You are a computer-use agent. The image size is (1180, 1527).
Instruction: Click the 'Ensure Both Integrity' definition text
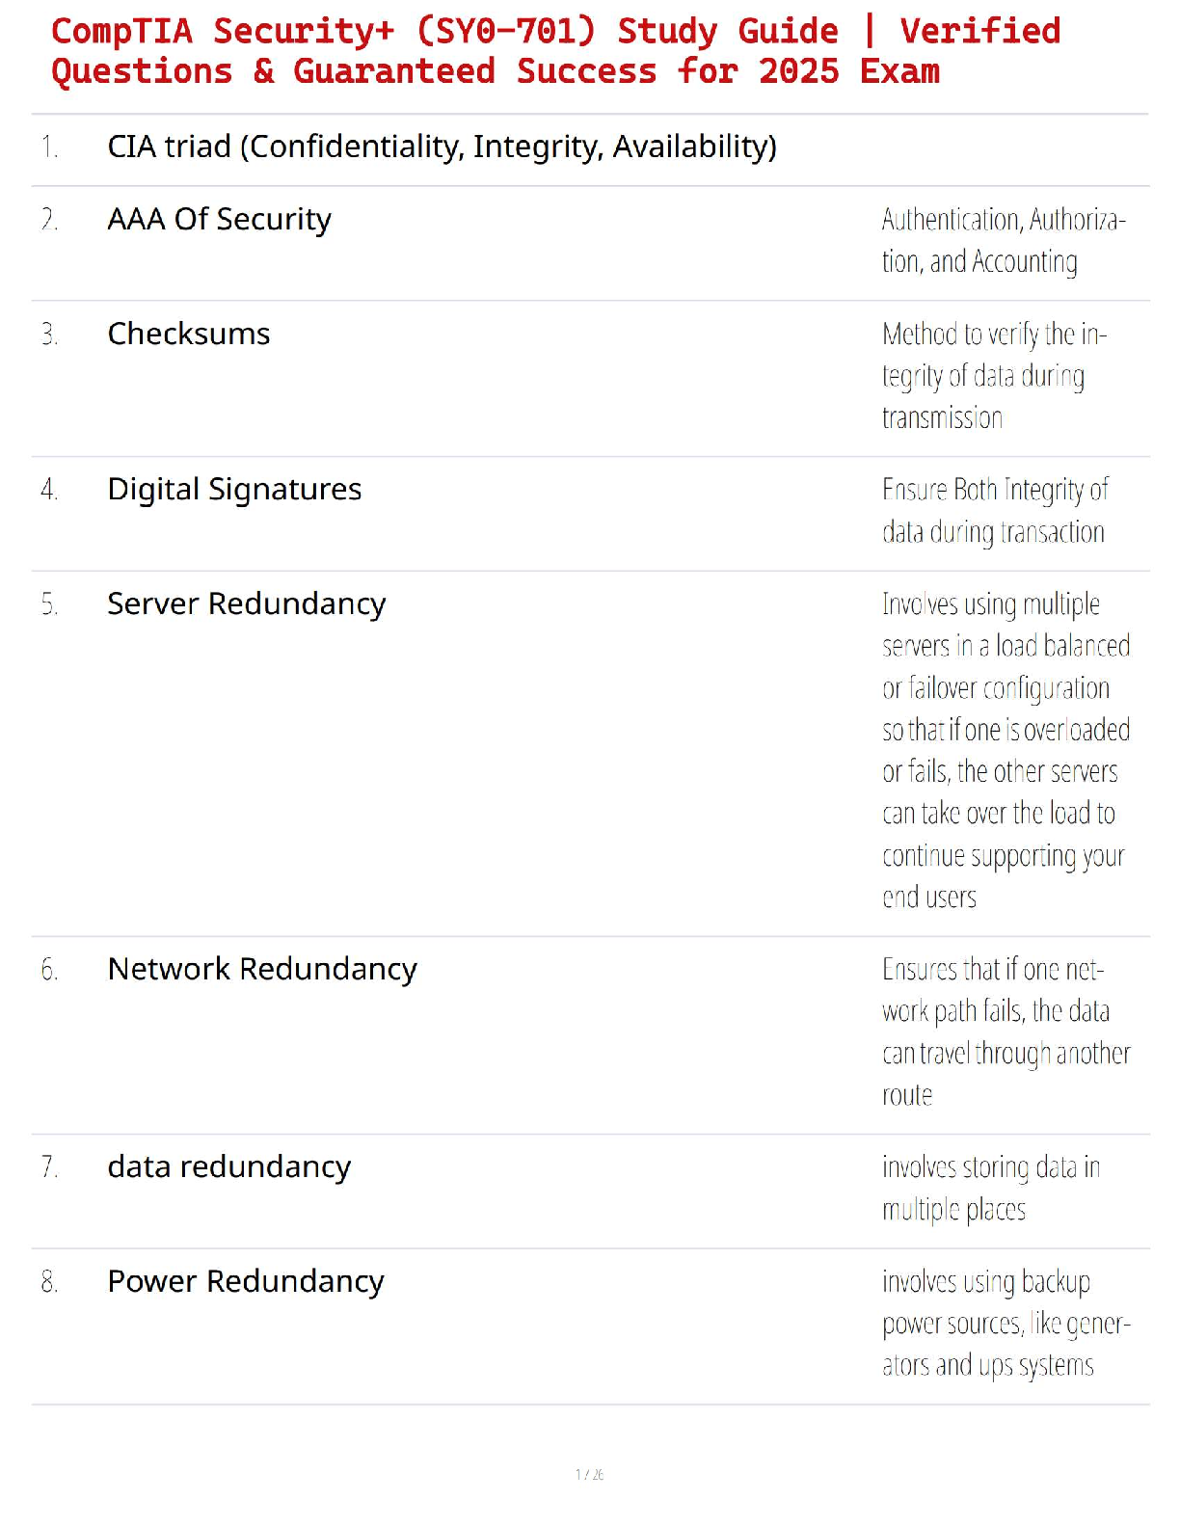(994, 511)
